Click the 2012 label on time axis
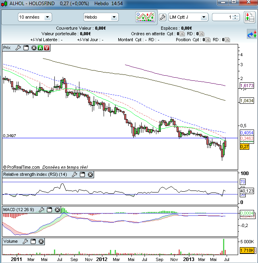This screenshot has width=258, height=263. pos(102,259)
